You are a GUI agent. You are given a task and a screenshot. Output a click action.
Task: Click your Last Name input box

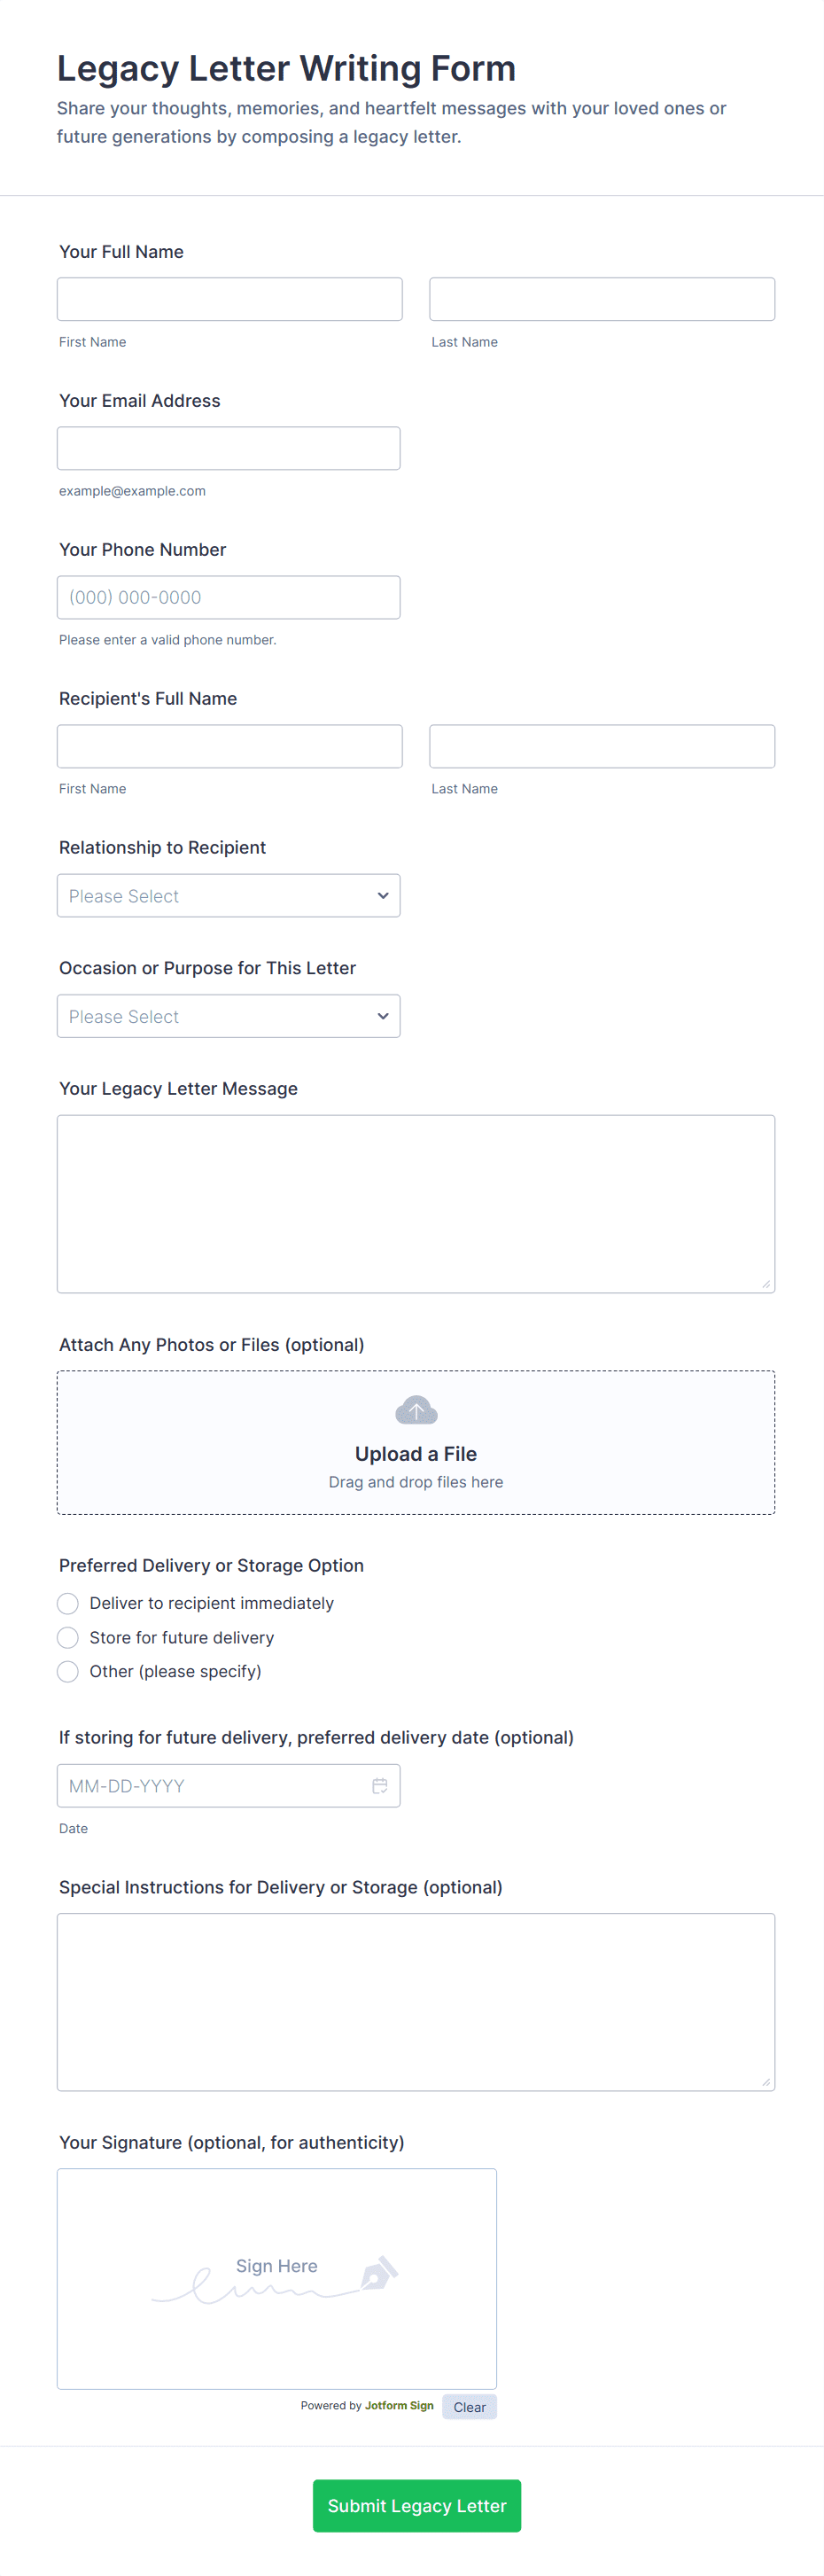[x=602, y=299]
